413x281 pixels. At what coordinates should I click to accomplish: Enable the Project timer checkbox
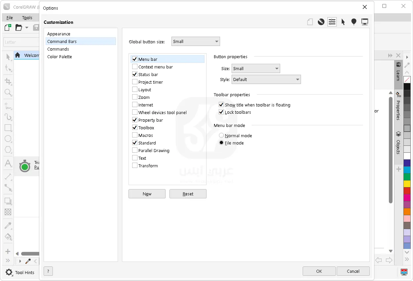point(135,82)
